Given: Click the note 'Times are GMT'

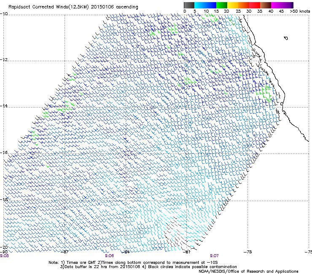Looking at the screenshot, I should (81, 263).
